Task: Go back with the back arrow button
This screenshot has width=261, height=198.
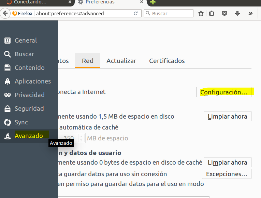Action: [5, 13]
